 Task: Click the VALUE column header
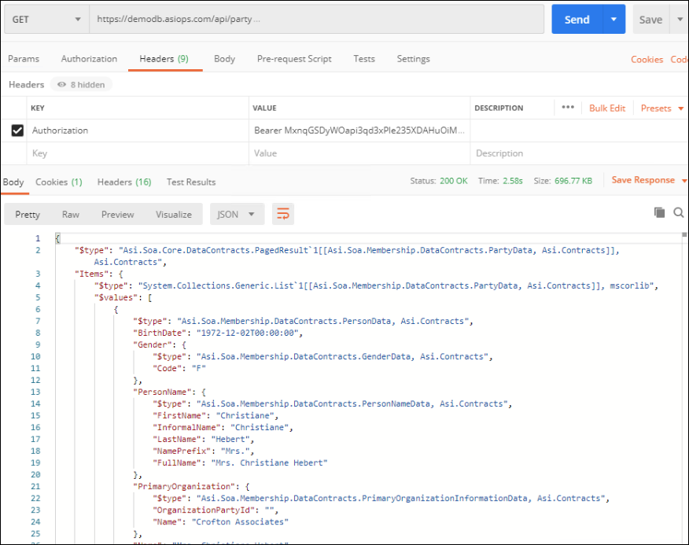click(264, 108)
